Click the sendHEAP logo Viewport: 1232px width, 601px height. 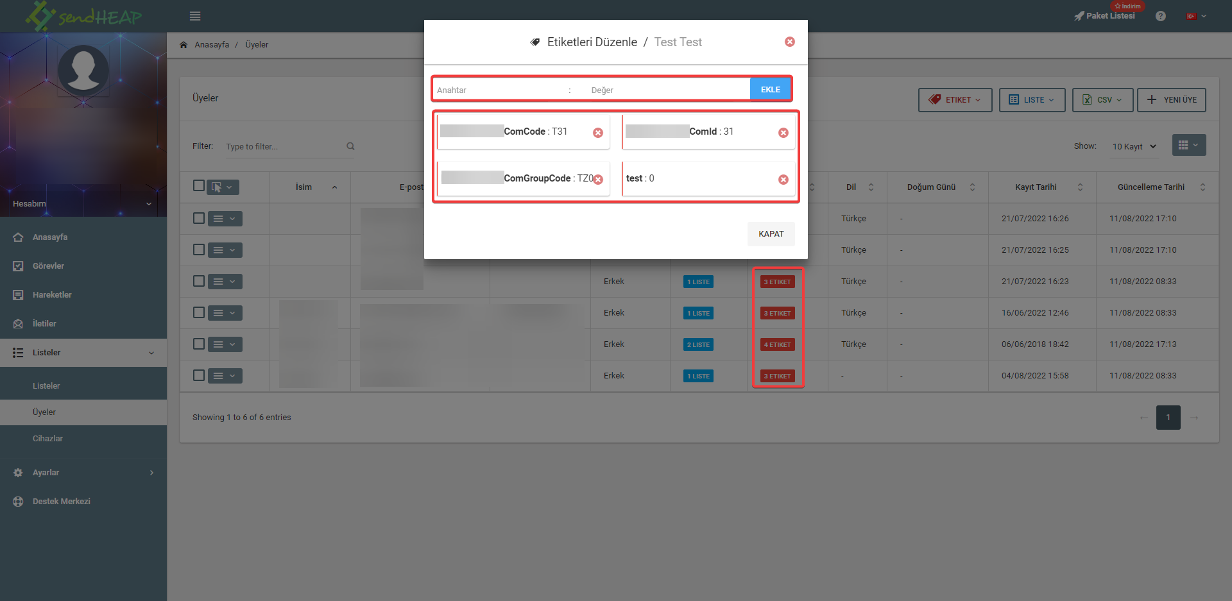(x=83, y=16)
